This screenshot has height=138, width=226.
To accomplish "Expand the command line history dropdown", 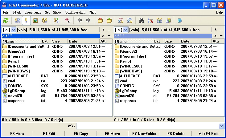I will pyautogui.click(x=222, y=126).
